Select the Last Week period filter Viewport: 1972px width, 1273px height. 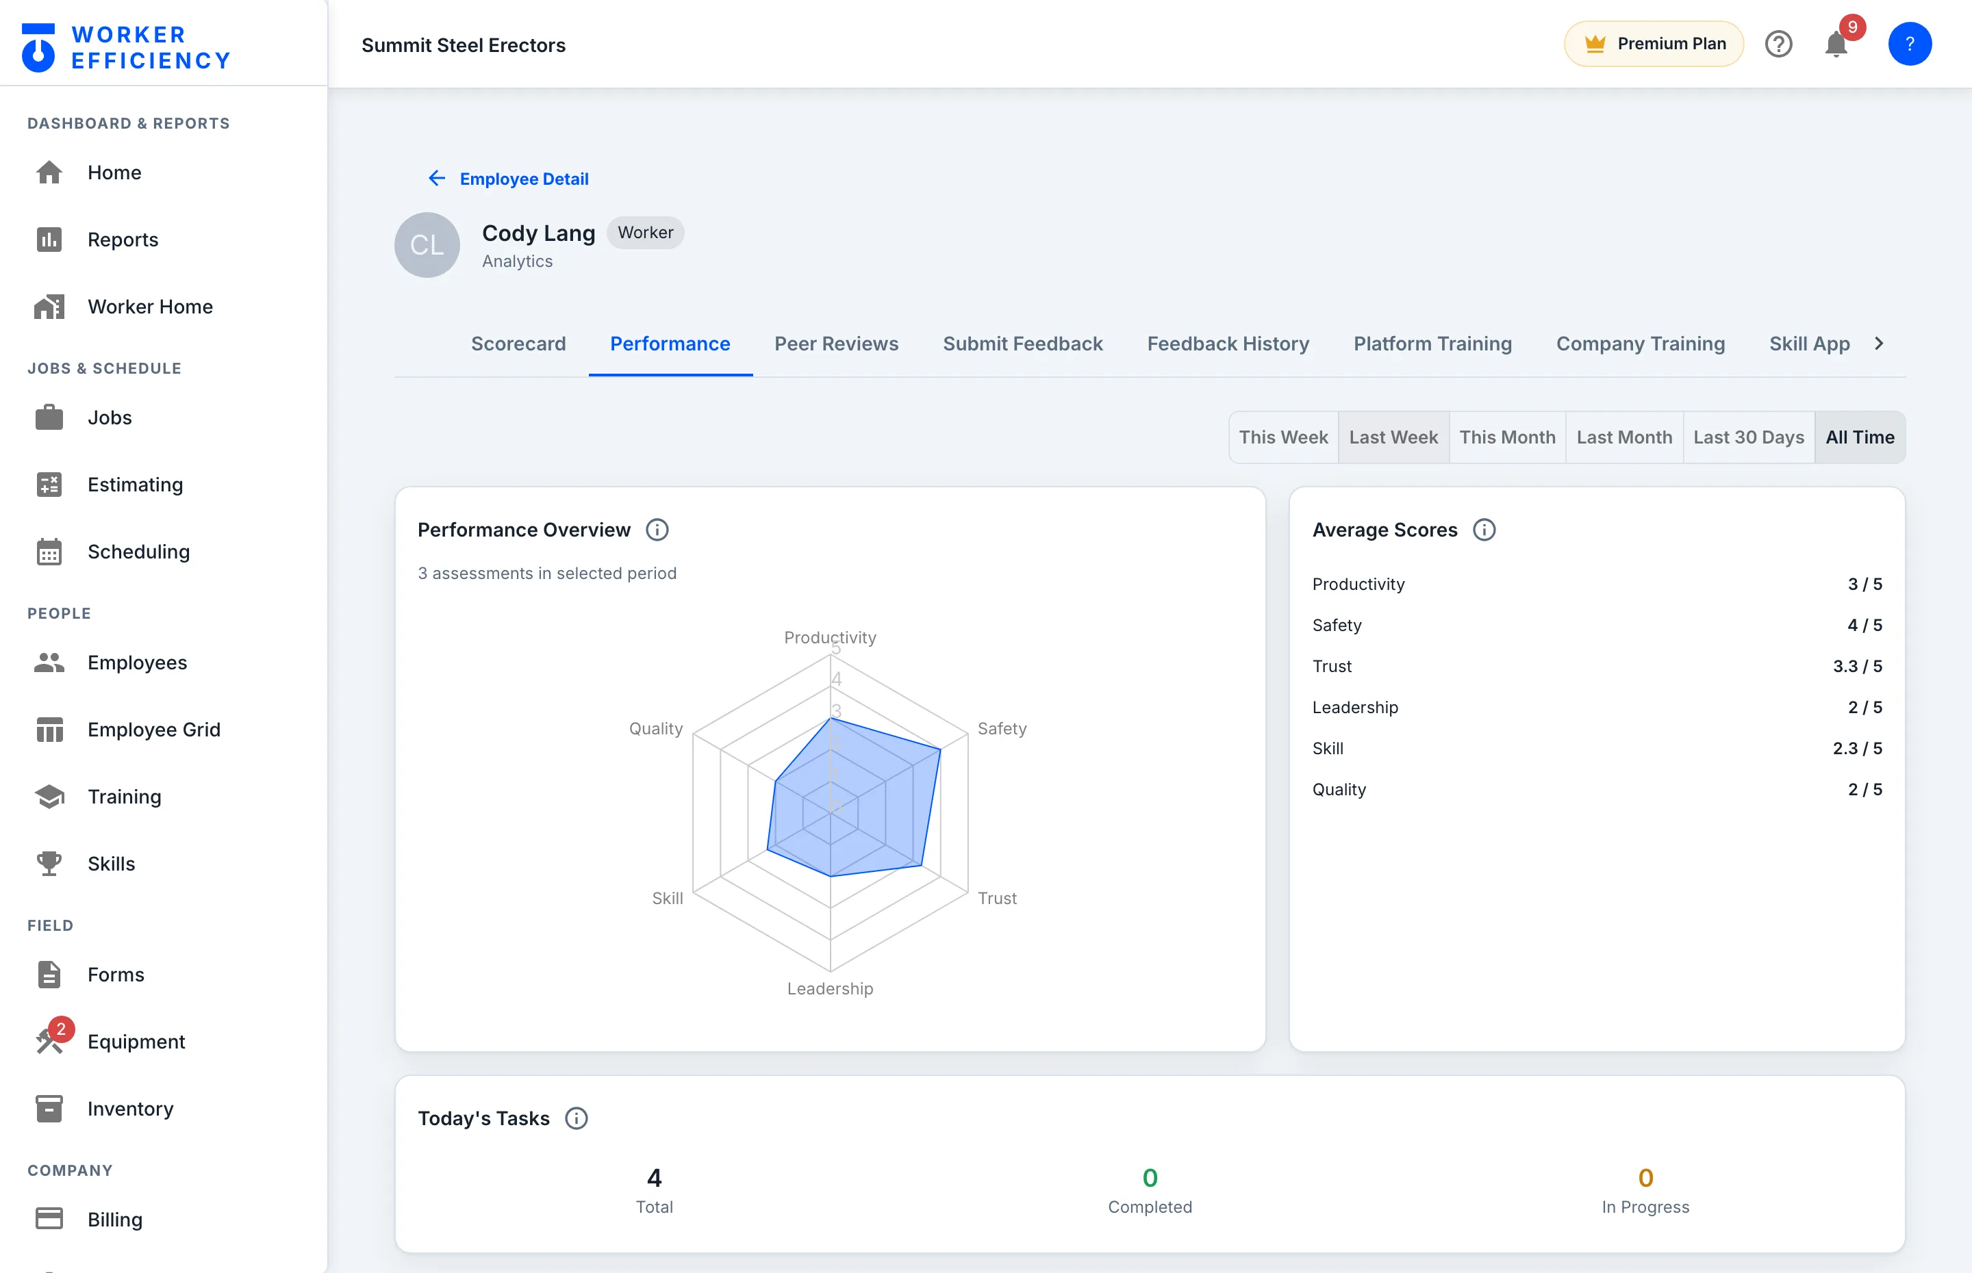pyautogui.click(x=1393, y=437)
